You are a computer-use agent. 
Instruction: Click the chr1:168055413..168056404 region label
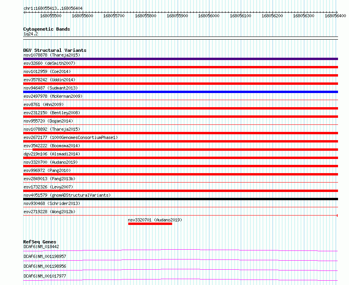tap(53, 8)
